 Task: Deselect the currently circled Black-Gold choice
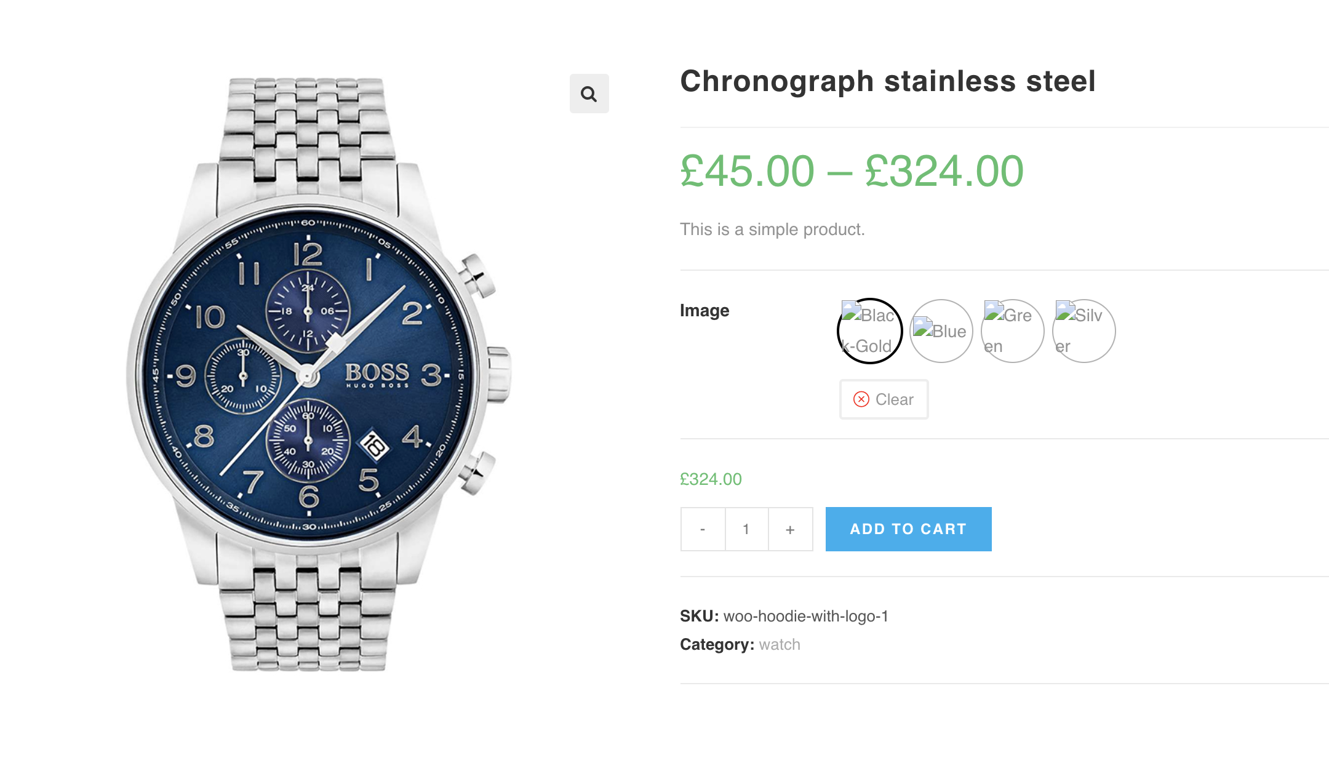point(870,330)
